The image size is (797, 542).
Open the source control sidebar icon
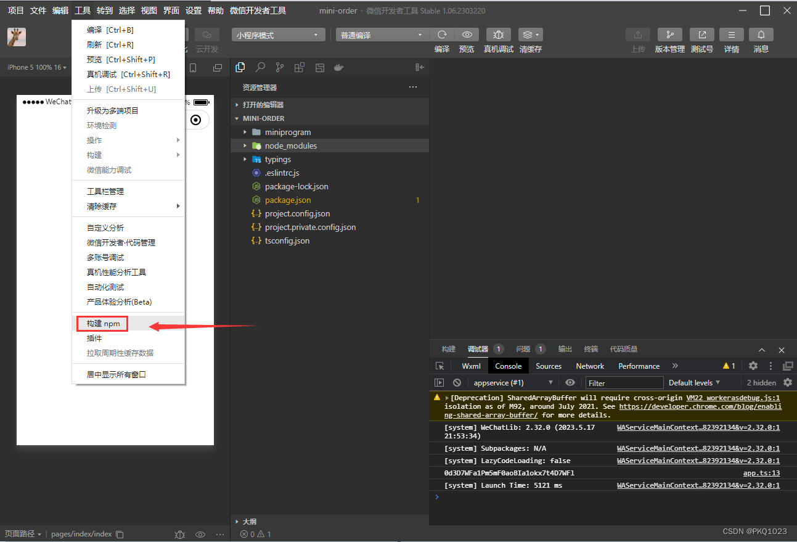[x=280, y=67]
